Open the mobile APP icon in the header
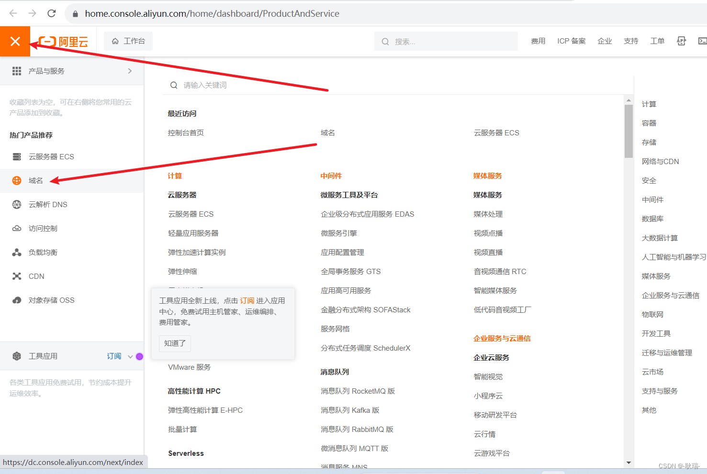This screenshot has height=474, width=707. click(x=681, y=41)
